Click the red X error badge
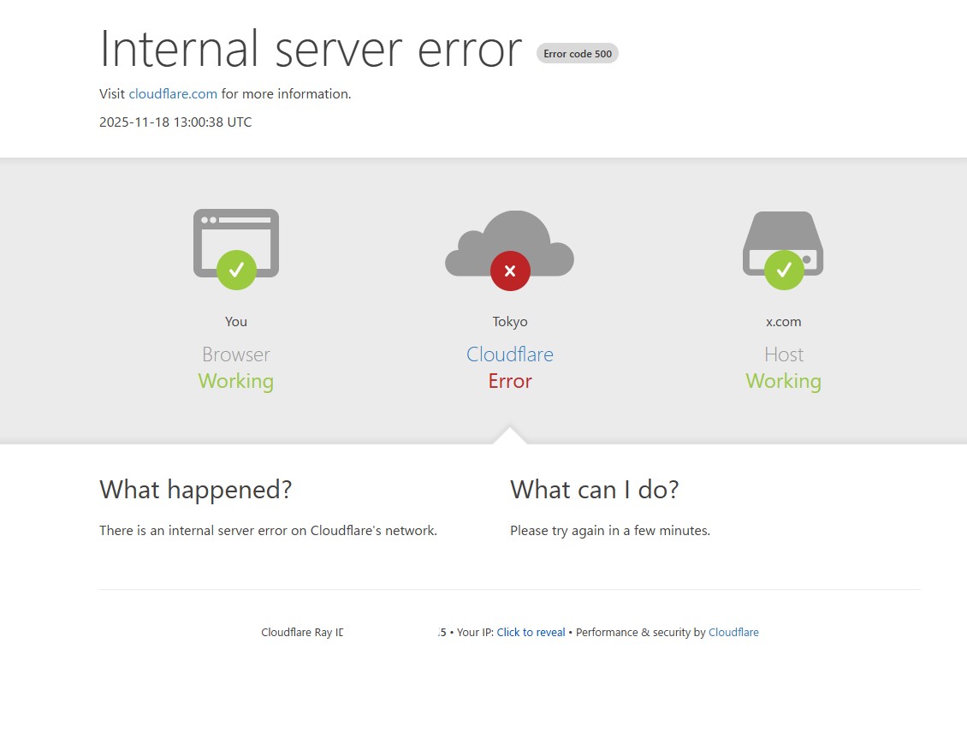This screenshot has width=967, height=756. click(510, 271)
